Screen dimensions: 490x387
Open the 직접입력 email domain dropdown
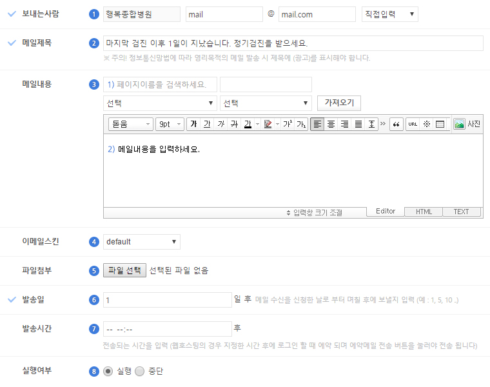coord(389,14)
